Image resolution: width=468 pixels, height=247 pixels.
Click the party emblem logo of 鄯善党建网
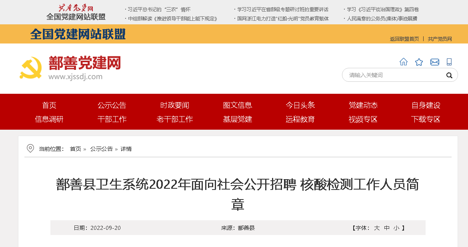[31, 68]
